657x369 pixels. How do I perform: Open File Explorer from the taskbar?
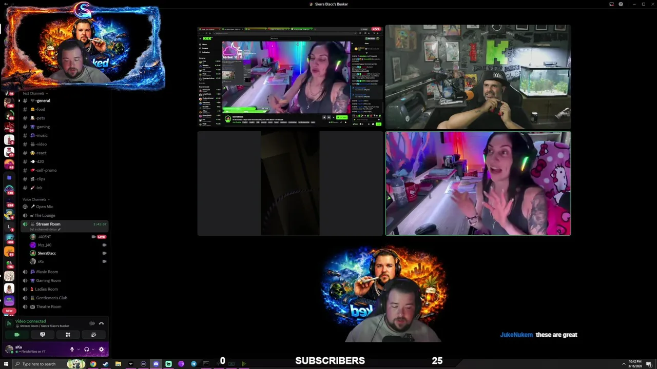coord(118,364)
